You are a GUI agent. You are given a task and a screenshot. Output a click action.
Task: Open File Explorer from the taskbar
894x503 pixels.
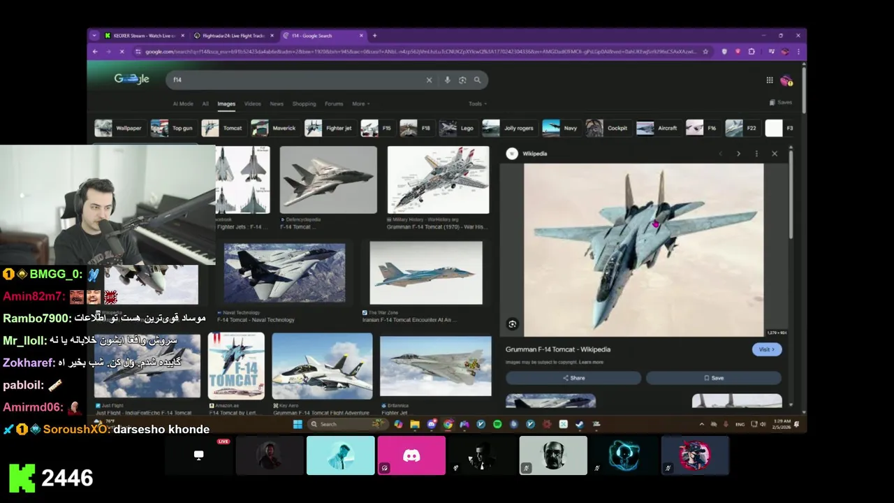coord(415,424)
